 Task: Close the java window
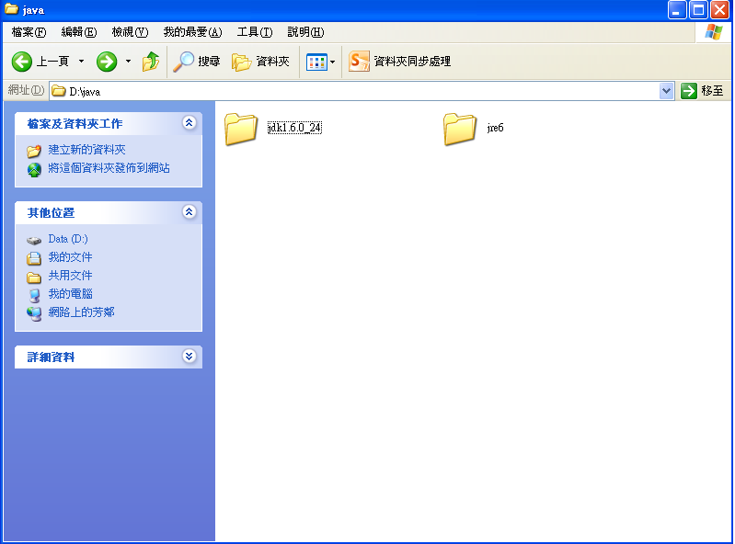tap(720, 10)
